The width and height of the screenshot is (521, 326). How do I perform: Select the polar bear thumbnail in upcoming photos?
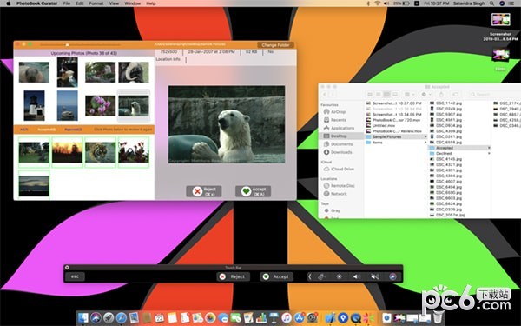[x=134, y=106]
